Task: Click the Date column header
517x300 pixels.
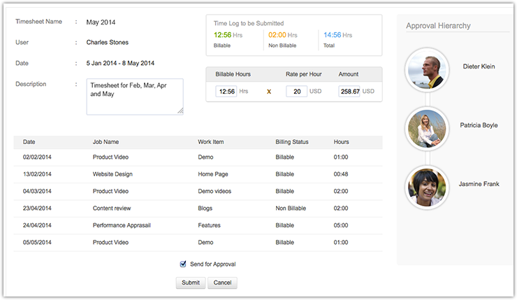Action: click(29, 142)
